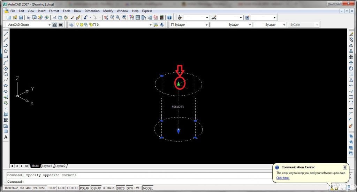This screenshot has height=192, width=357.
Task: Select the Line tool in Draw toolbar
Action: pyautogui.click(x=6, y=34)
